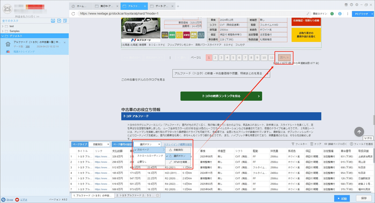Open the 選択ボタン pagination dropdown
This screenshot has height=203, width=375.
coord(147,144)
